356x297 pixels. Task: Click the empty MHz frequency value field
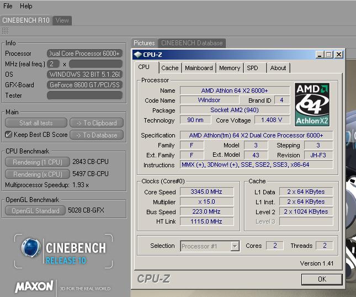click(95, 64)
